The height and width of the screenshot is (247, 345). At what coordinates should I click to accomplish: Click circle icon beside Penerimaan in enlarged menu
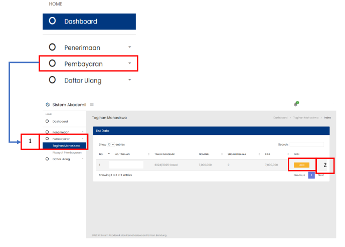coord(52,47)
